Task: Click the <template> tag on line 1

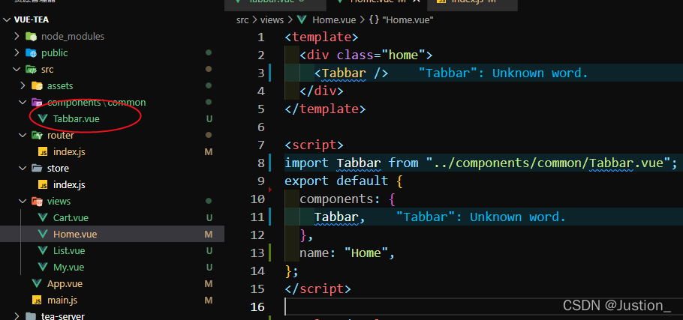Action: tap(321, 37)
